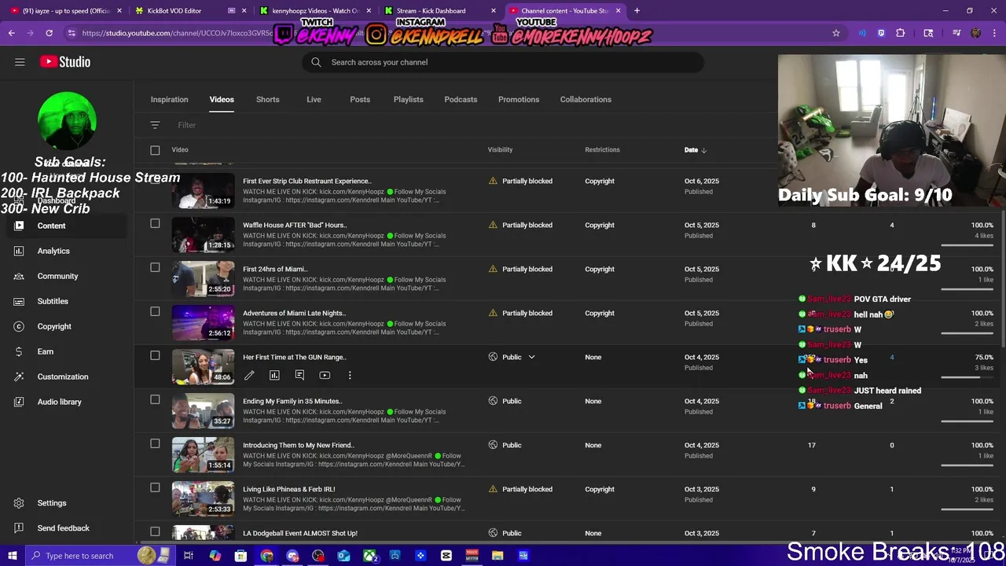Open Windows Start menu

point(12,556)
